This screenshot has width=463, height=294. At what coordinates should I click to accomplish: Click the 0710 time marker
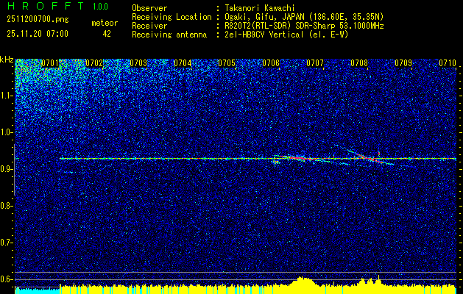448,63
